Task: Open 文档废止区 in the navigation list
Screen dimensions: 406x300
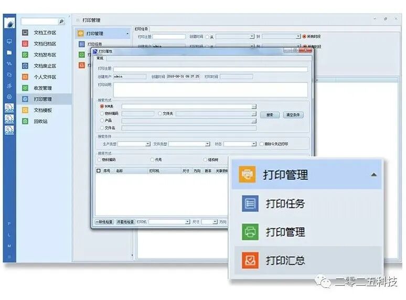Action: pyautogui.click(x=45, y=66)
